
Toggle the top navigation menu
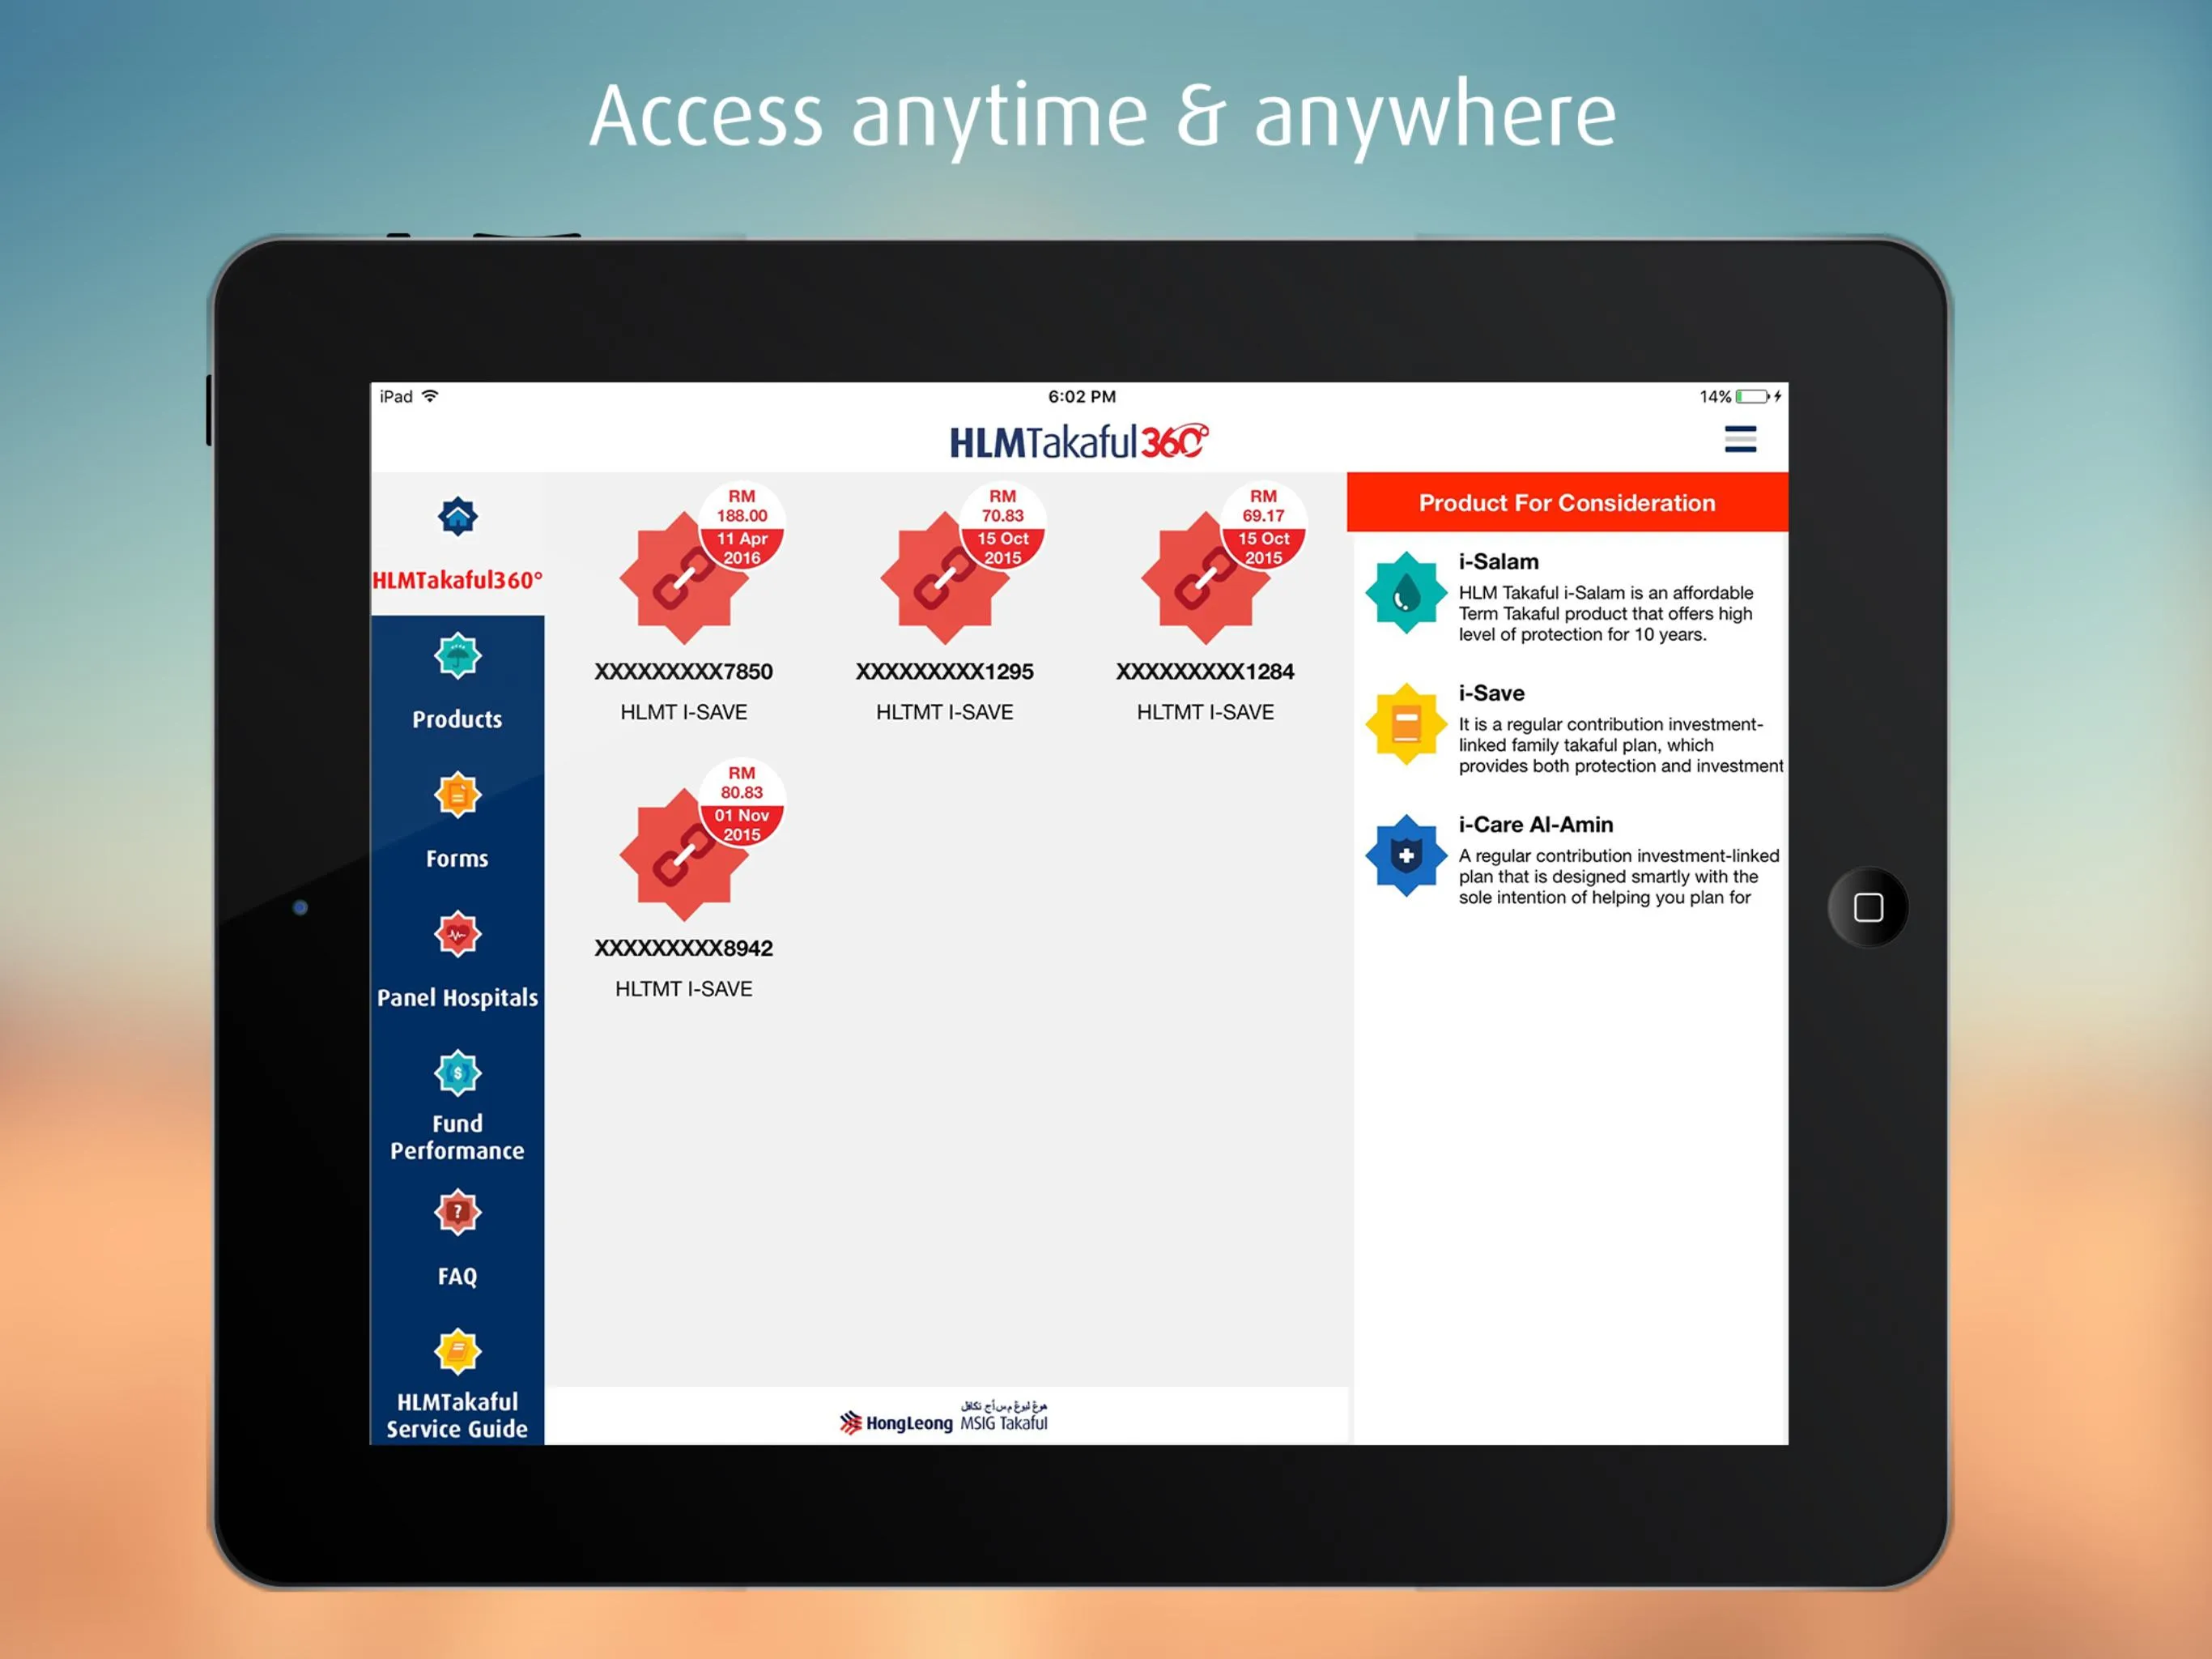(1738, 439)
